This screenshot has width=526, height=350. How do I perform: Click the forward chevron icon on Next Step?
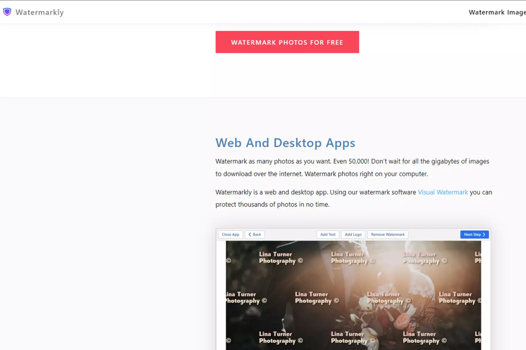tap(483, 234)
